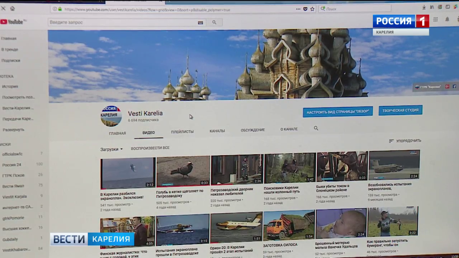Open the Загрузки dropdown
The width and height of the screenshot is (459, 258).
click(112, 149)
